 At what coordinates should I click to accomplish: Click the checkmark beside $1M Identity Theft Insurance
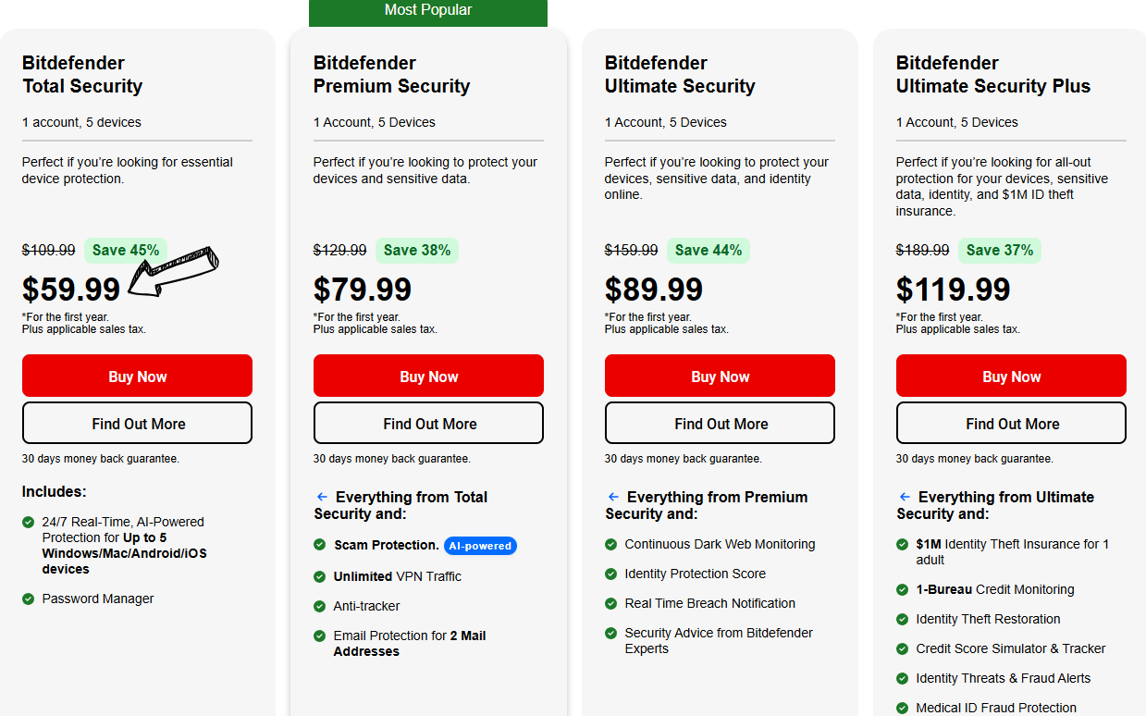[x=902, y=544]
